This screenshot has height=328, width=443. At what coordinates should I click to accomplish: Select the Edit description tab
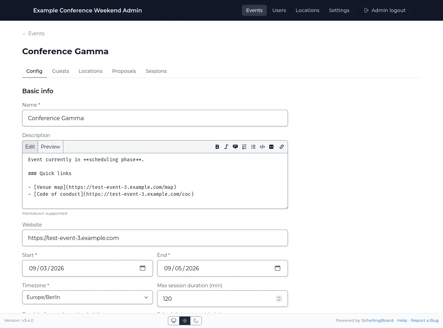[x=30, y=147]
